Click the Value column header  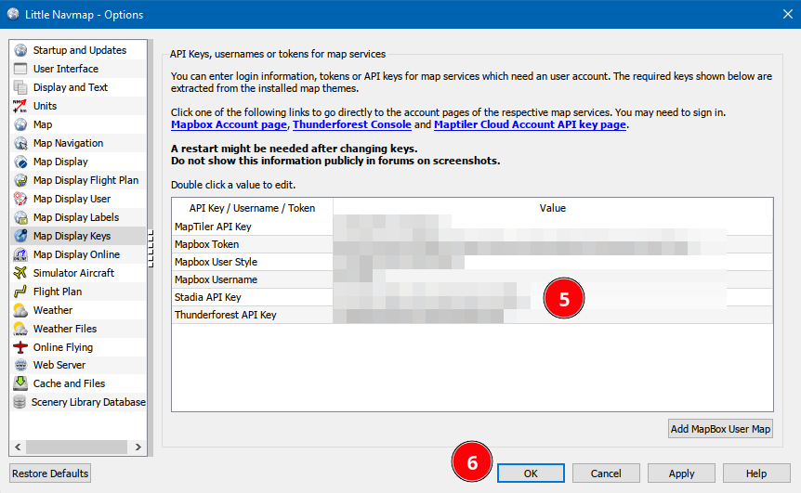(553, 208)
